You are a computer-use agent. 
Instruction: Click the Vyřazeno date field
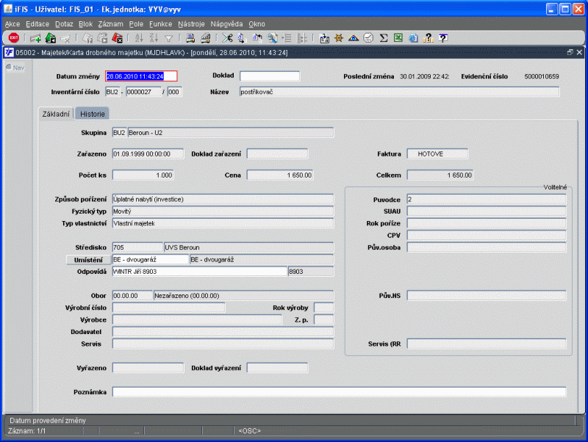click(148, 368)
